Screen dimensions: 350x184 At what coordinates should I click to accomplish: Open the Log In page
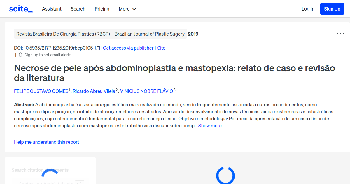tap(308, 9)
